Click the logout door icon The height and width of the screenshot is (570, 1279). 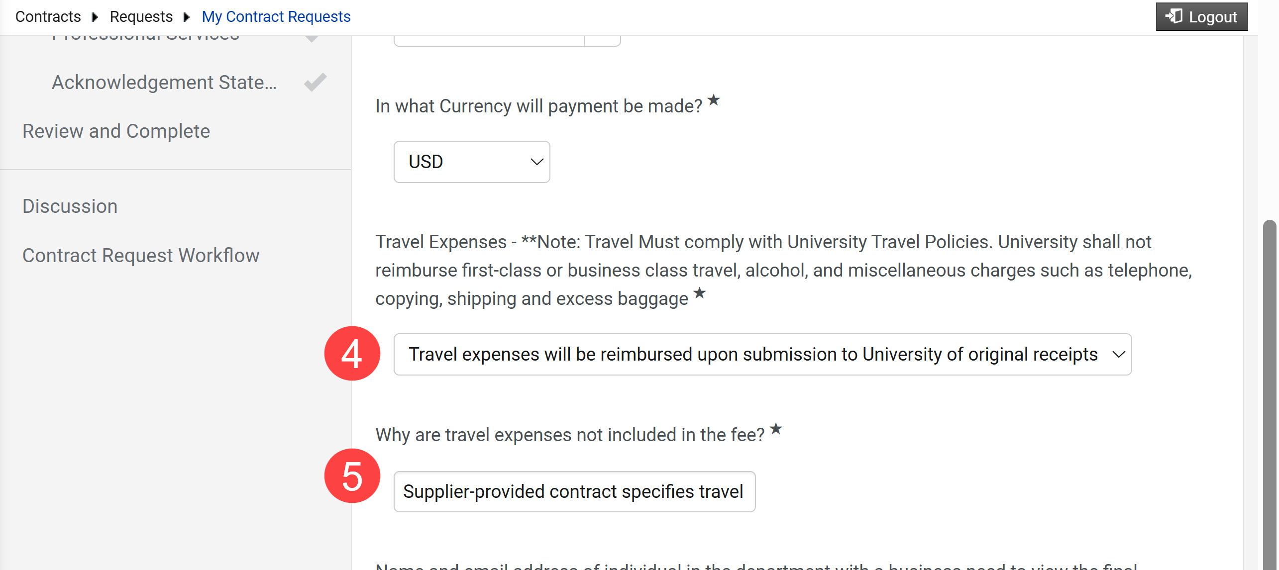point(1173,16)
